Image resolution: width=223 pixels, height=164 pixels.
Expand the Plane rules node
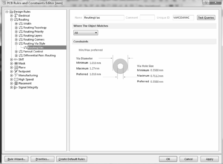[12, 67]
